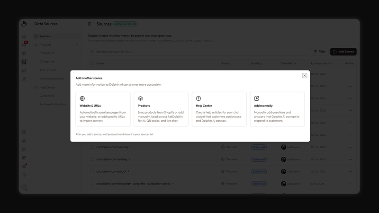
Task: Click the AskDolphin avatar in about row
Action: [x=283, y=171]
